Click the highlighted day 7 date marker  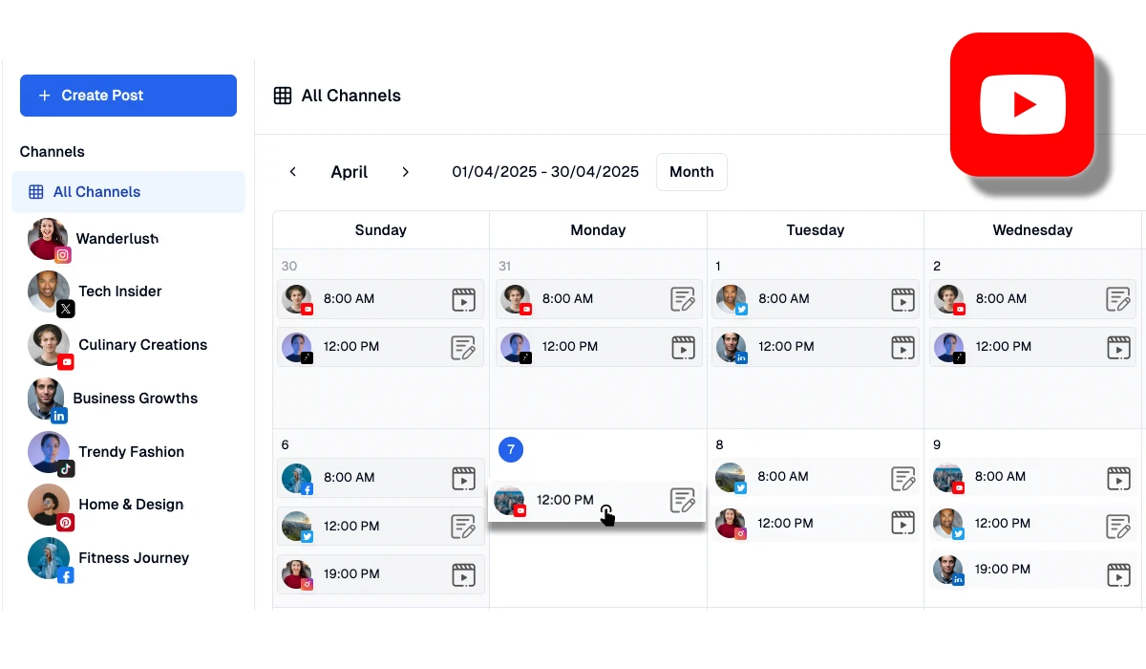(x=511, y=449)
